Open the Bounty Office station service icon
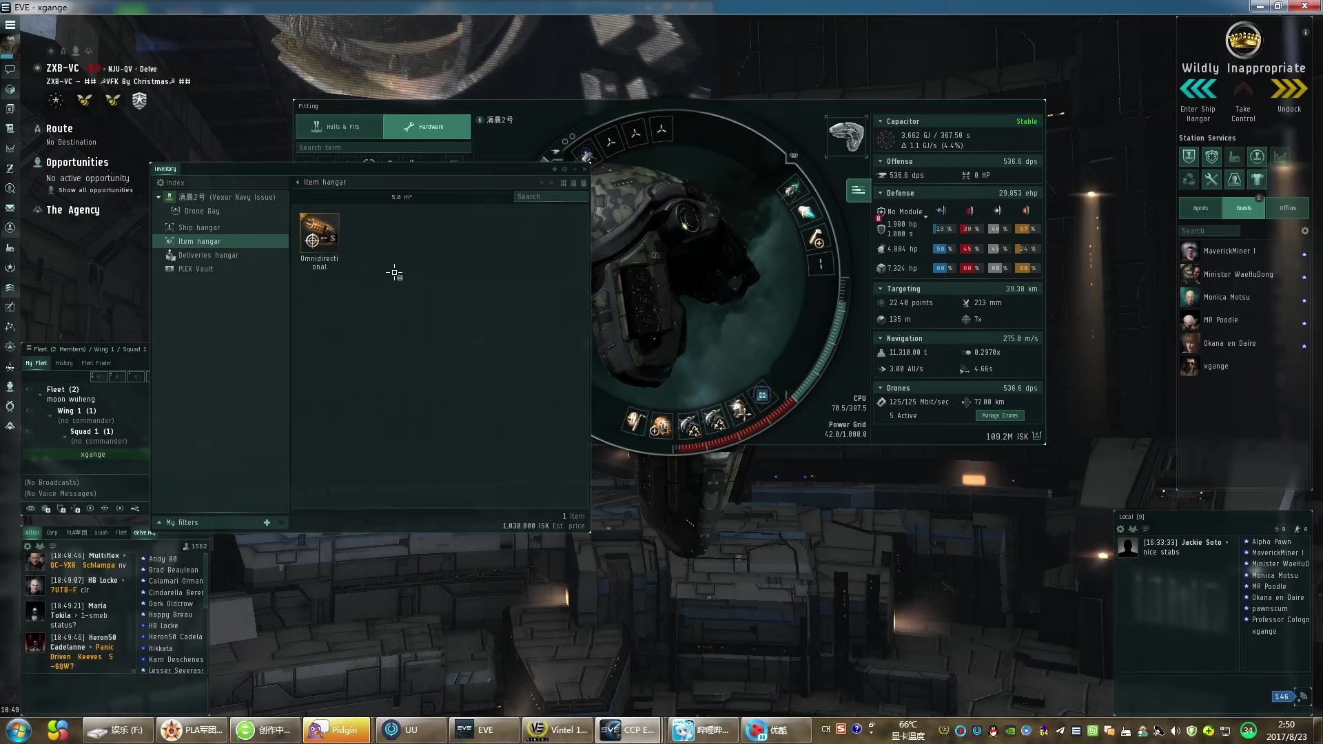 point(1211,156)
